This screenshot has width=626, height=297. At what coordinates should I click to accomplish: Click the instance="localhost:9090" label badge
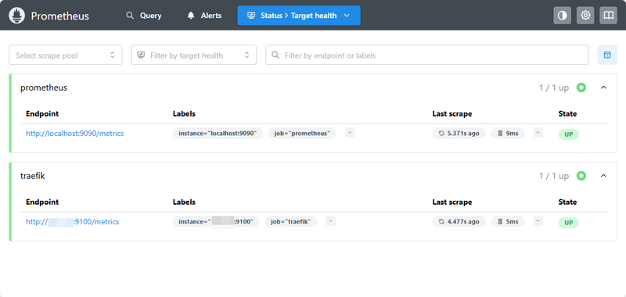coord(218,134)
